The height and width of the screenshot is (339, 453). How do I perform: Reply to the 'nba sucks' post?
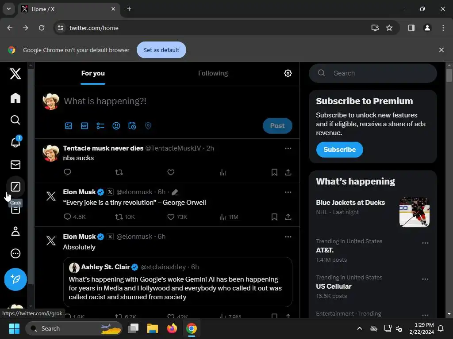point(67,173)
